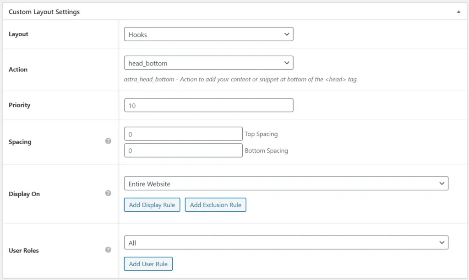469x280 pixels.
Task: Click the astra_head_bottom description text
Action: [x=241, y=80]
